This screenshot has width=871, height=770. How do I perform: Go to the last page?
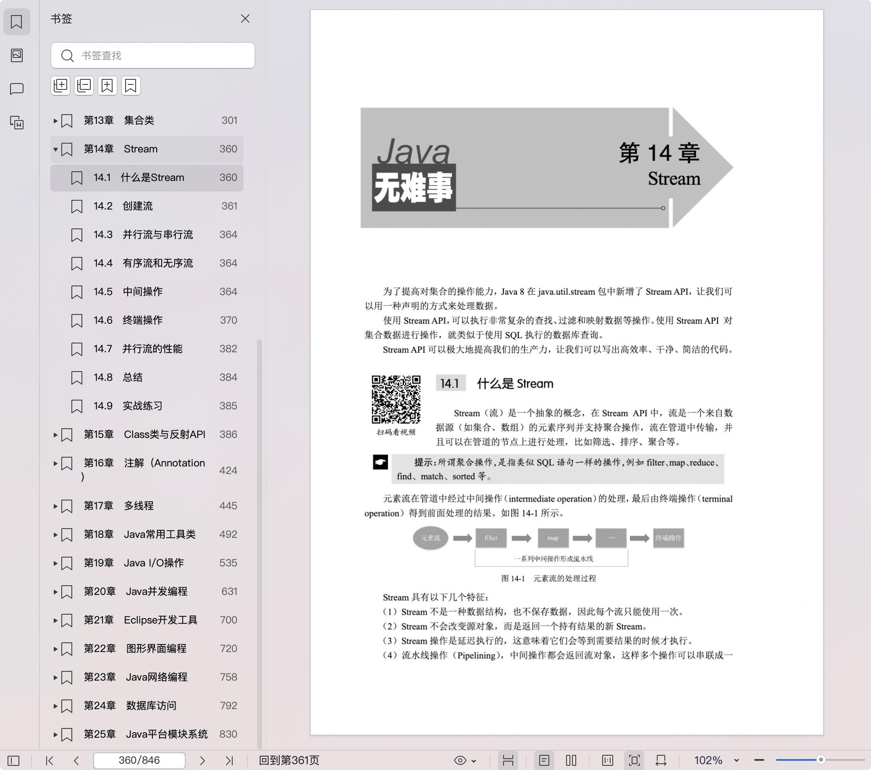point(229,761)
